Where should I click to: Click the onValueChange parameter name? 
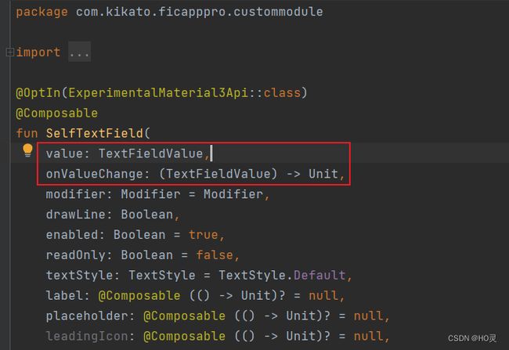pos(95,174)
